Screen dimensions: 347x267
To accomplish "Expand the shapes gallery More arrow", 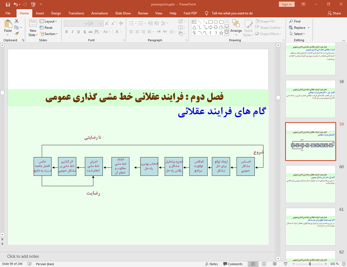I will [227, 33].
